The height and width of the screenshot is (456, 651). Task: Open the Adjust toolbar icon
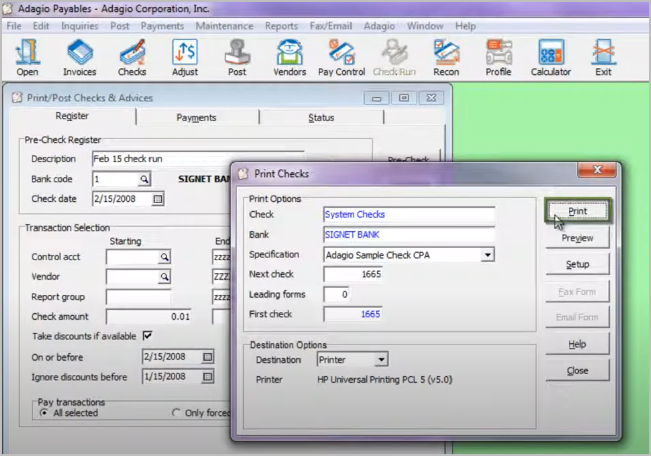(x=185, y=58)
